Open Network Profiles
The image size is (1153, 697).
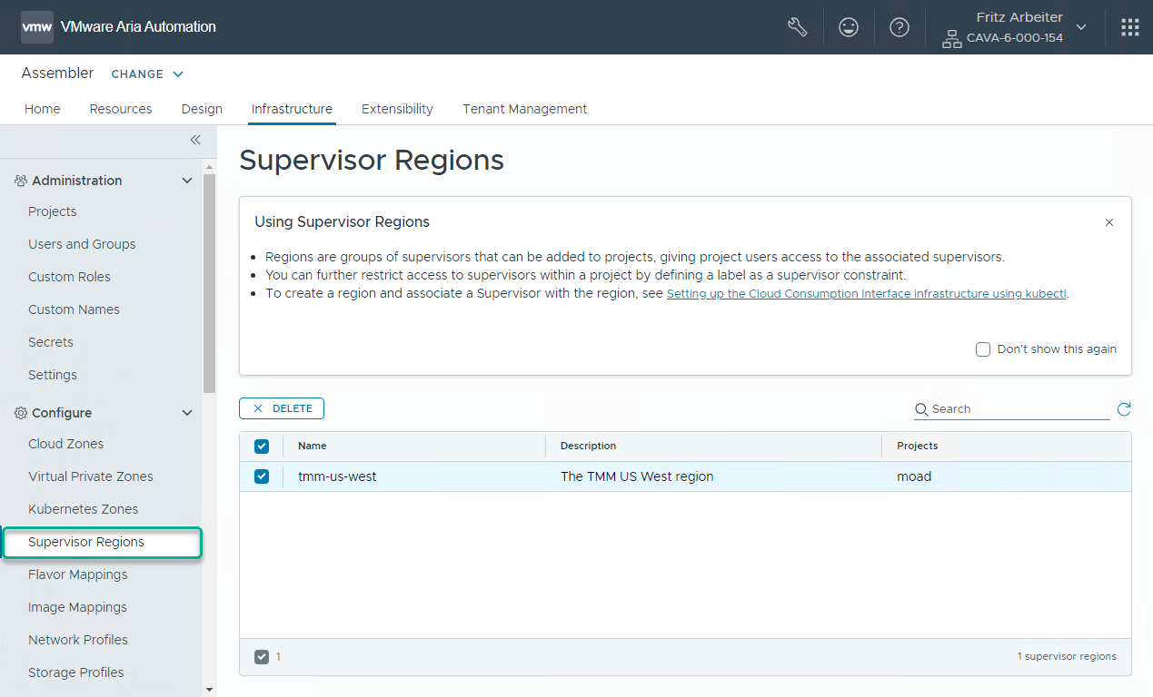coord(78,640)
